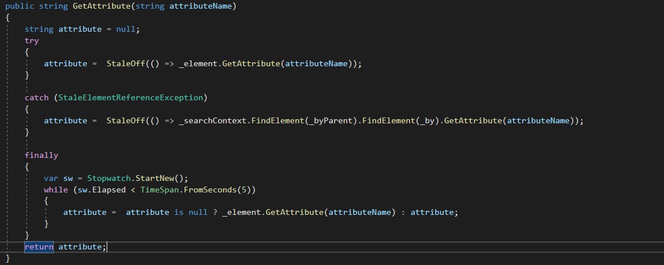Click the 'while' keyword
The height and width of the screenshot is (265, 664).
[x=56, y=190]
